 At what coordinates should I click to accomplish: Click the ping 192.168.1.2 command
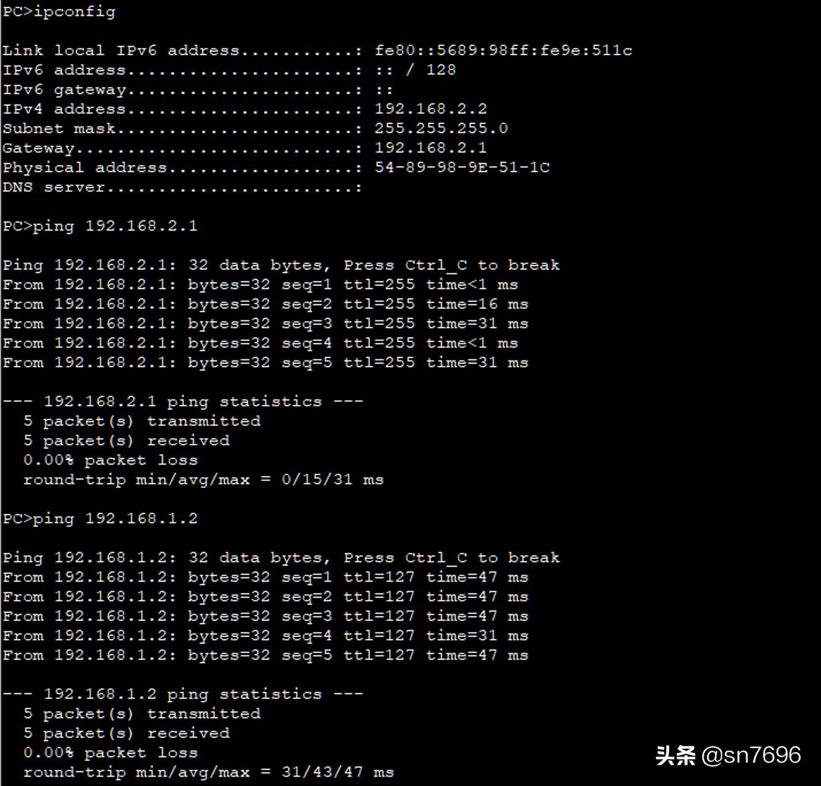click(100, 519)
